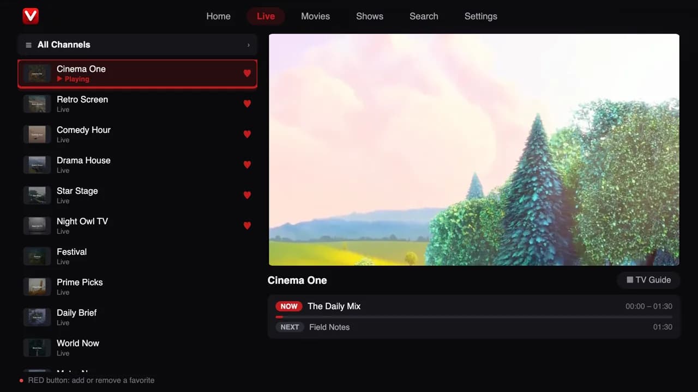This screenshot has height=392, width=698.
Task: Click the 00:00 – 01:30 time range
Action: [649, 307]
